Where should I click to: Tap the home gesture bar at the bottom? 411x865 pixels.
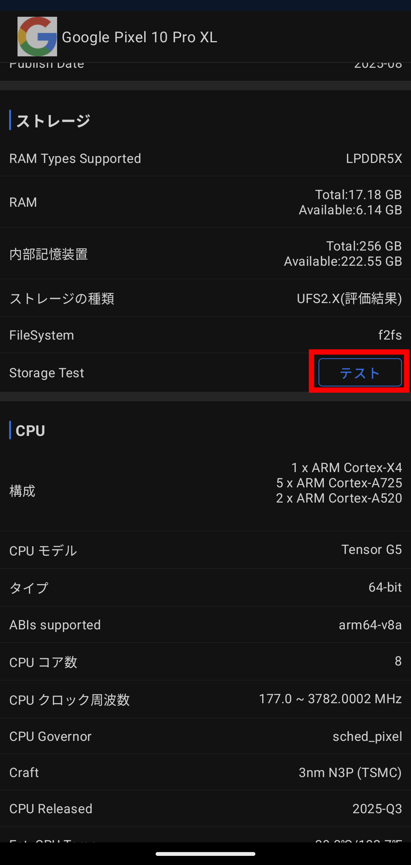205,854
